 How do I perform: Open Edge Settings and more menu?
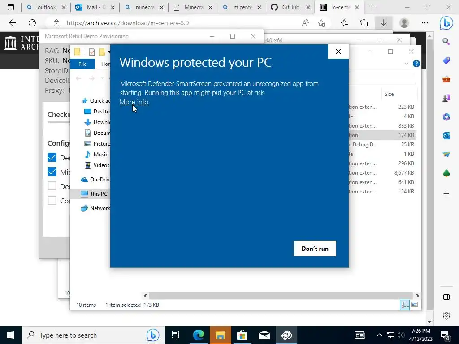click(425, 23)
